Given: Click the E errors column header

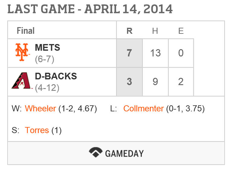Looking at the screenshot, I should (x=181, y=31).
